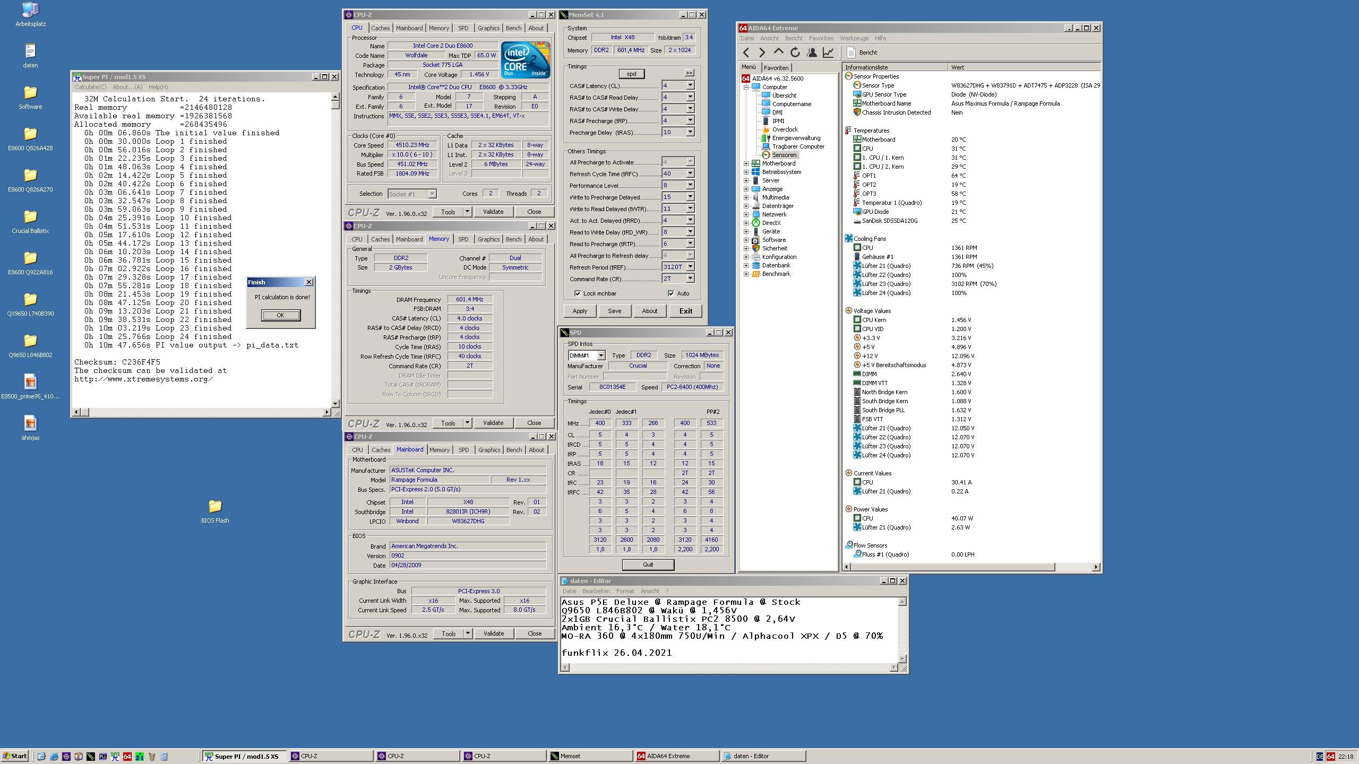Open Tools dropdown arrow in top CPU-Z window
The width and height of the screenshot is (1359, 764).
467,212
